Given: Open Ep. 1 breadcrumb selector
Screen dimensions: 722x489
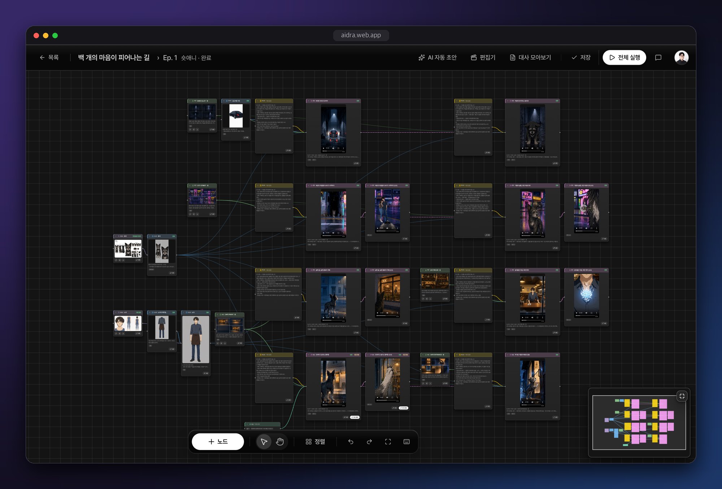Looking at the screenshot, I should click(170, 58).
